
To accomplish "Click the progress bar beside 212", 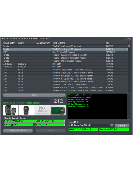I will click(26, 100).
